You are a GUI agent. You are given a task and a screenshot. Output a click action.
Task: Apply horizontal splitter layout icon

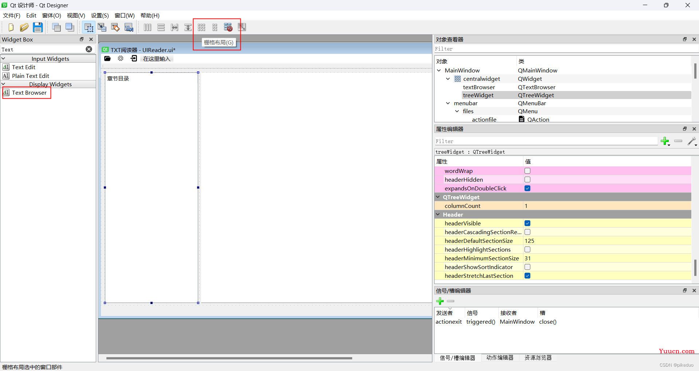tap(174, 27)
